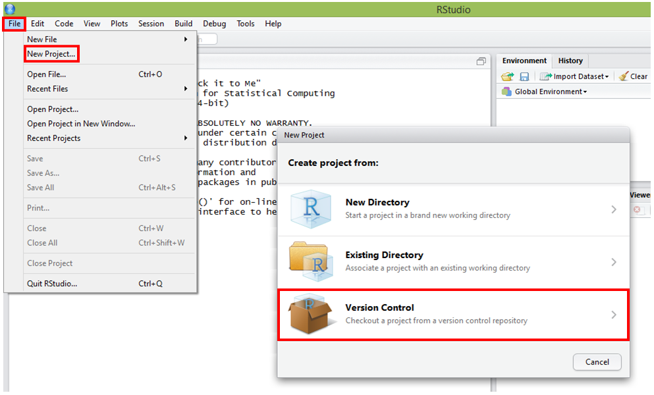Select the Existing Directory project option
The width and height of the screenshot is (654, 395).
(453, 262)
